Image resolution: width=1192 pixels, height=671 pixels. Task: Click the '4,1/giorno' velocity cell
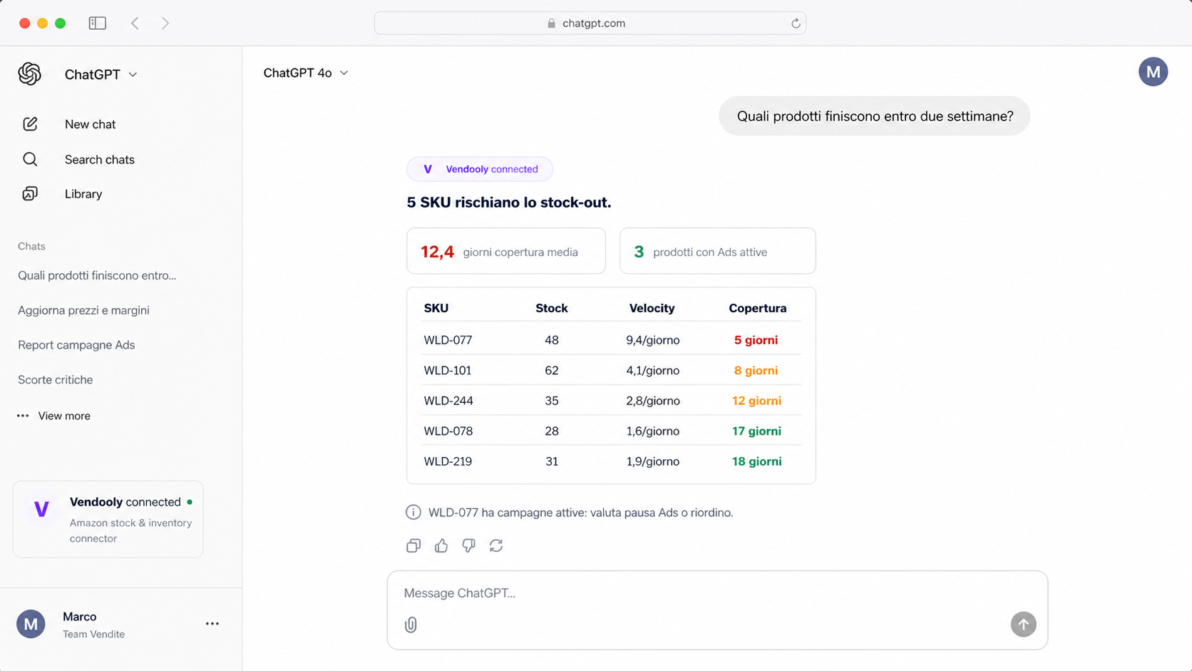tap(653, 371)
